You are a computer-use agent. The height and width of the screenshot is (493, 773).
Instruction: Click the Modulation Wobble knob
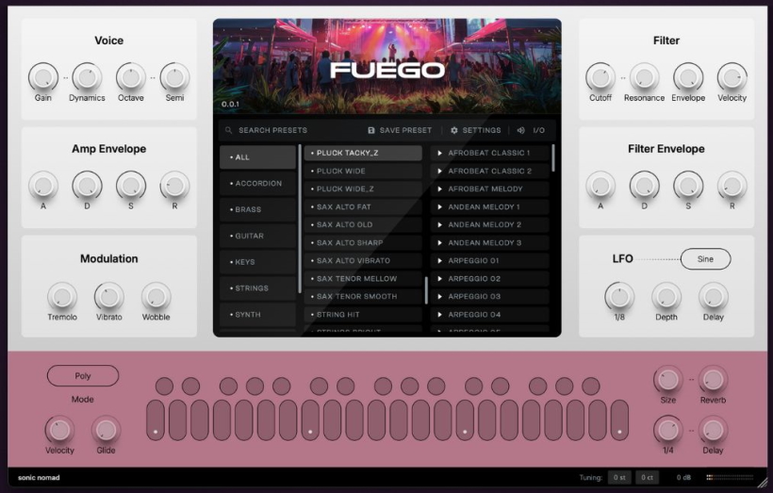[156, 297]
